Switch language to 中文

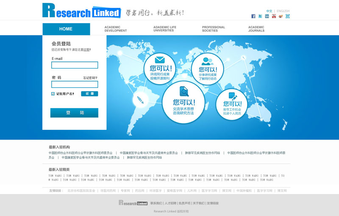[269, 11]
